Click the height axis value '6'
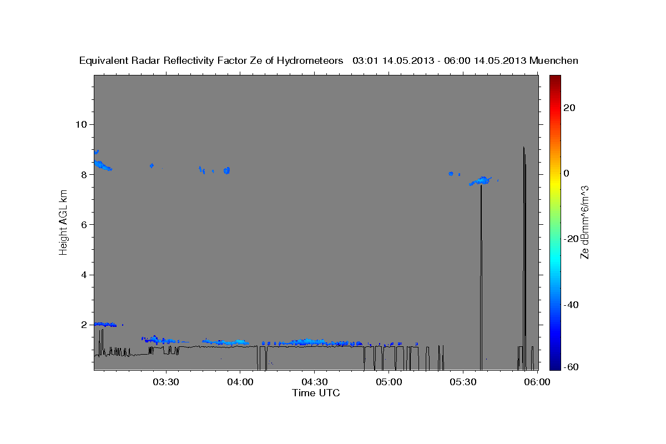The image size is (666, 444). point(85,224)
